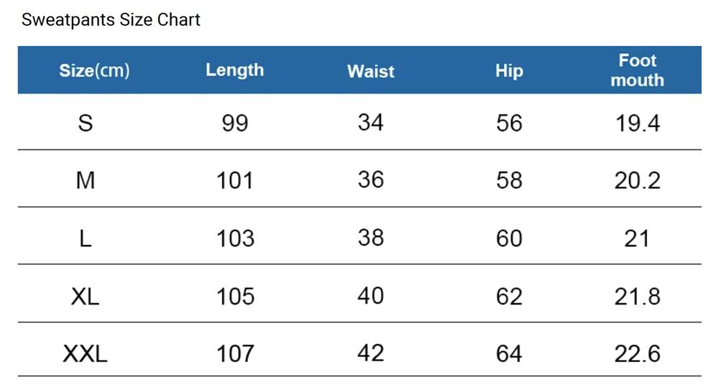Click the XXL size row label

(x=86, y=354)
